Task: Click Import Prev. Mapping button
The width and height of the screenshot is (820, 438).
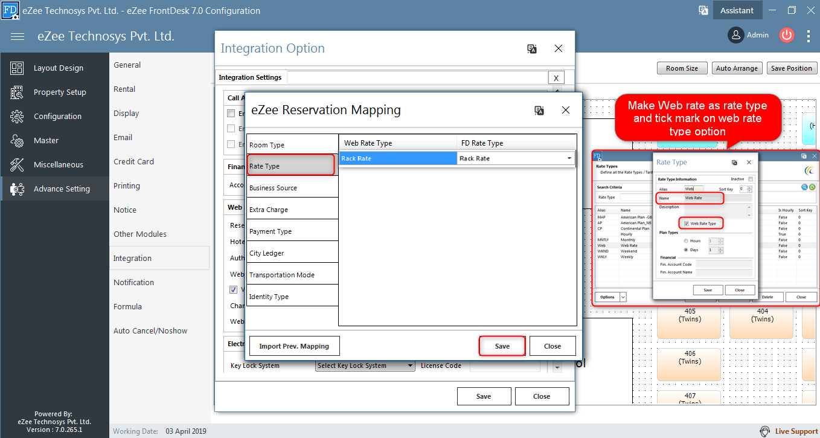Action: point(294,346)
